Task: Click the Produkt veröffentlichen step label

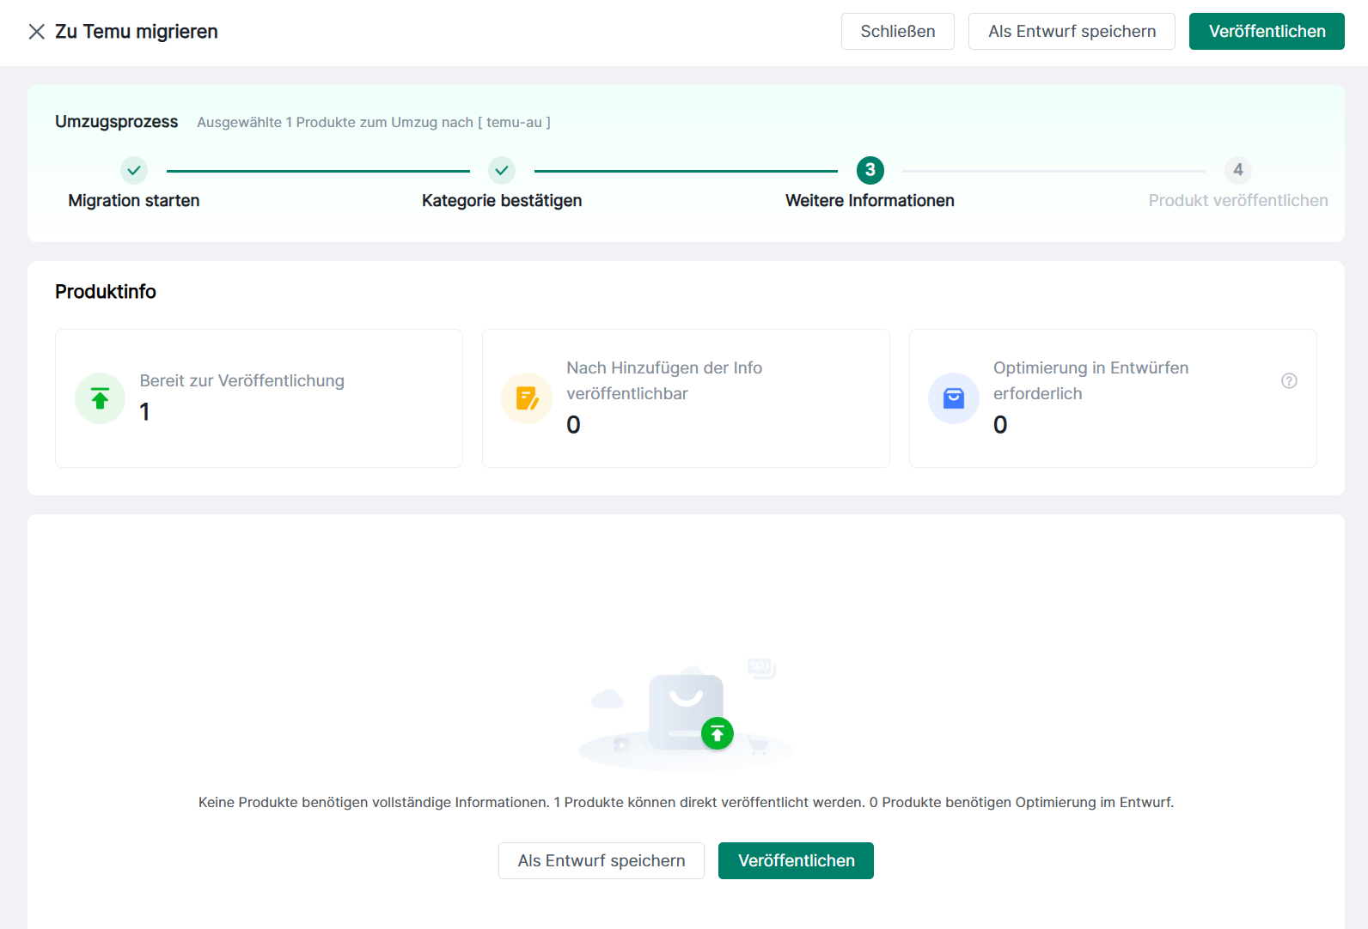Action: (1237, 201)
